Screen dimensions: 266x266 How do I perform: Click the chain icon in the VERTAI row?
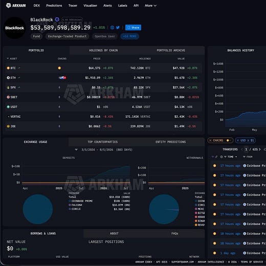(59, 117)
